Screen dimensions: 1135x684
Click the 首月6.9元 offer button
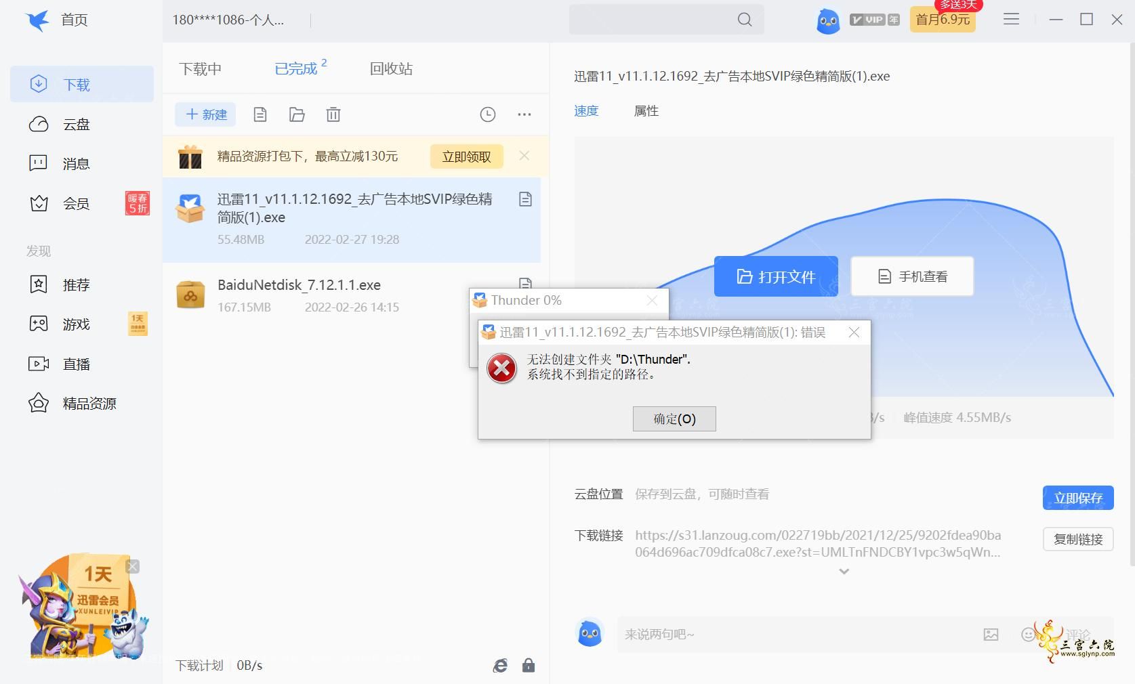coord(943,20)
